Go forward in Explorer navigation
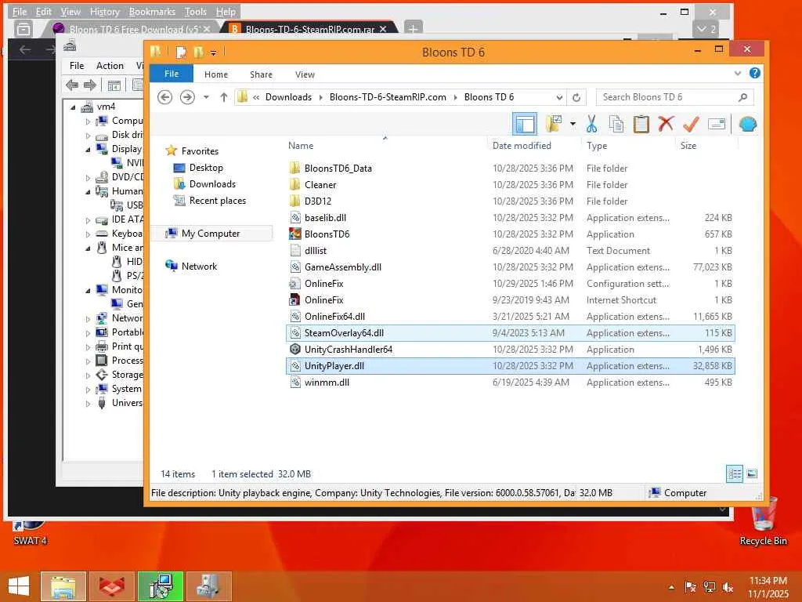 tap(187, 96)
